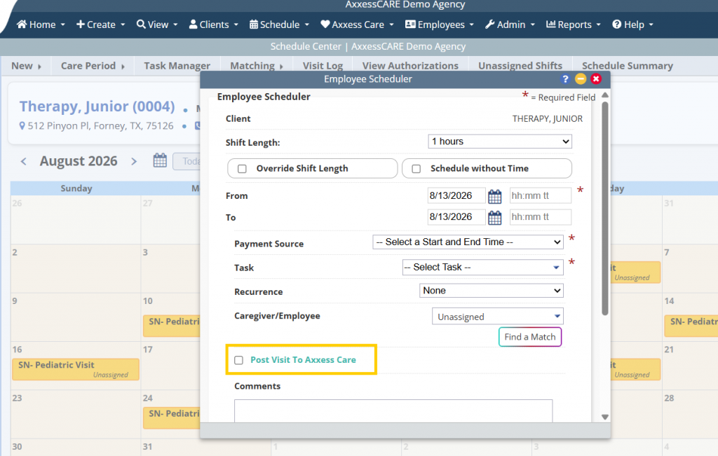Open View Authorizations
The image size is (718, 456).
410,66
